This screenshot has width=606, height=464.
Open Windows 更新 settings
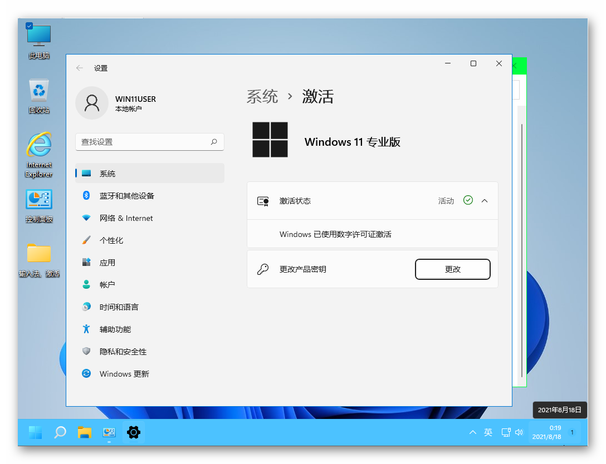(x=150, y=374)
